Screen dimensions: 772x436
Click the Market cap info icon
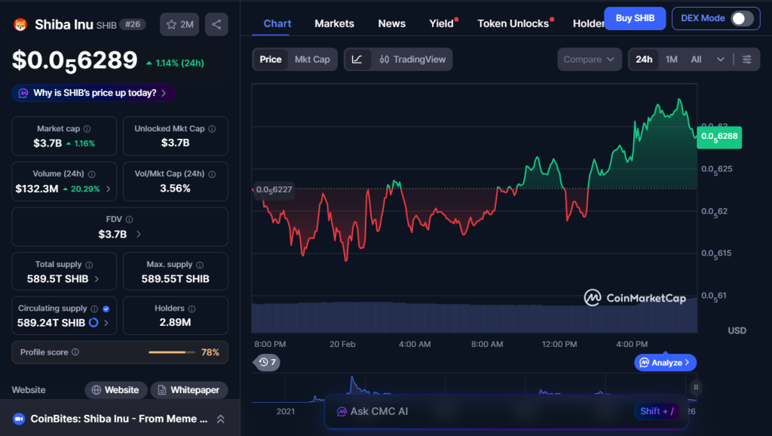pyautogui.click(x=87, y=129)
